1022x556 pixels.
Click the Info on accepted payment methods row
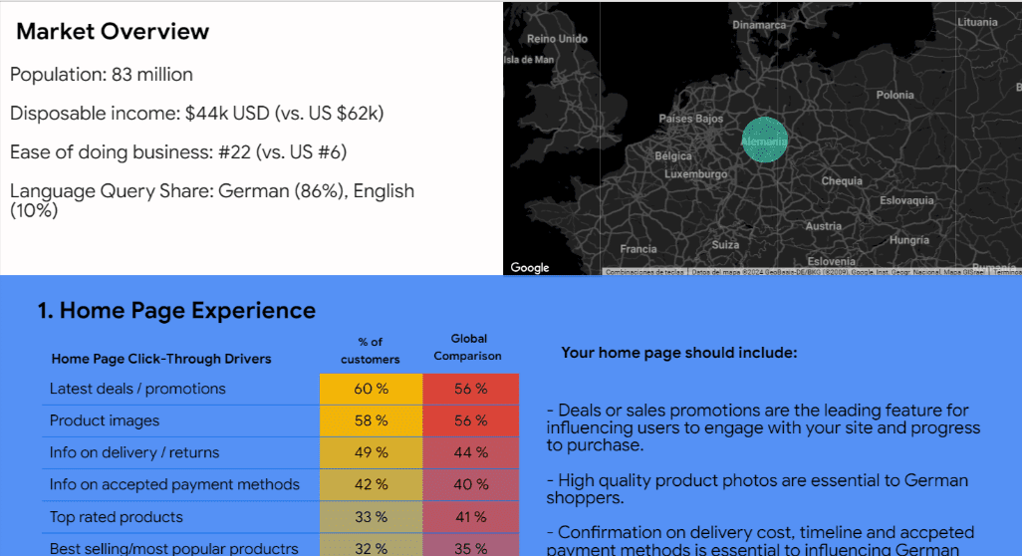pyautogui.click(x=280, y=484)
